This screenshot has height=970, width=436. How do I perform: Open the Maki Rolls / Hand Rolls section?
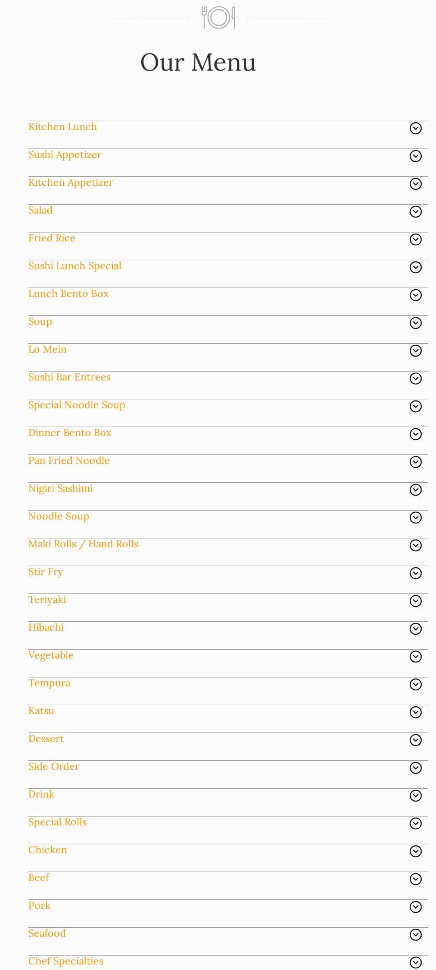[x=83, y=544]
